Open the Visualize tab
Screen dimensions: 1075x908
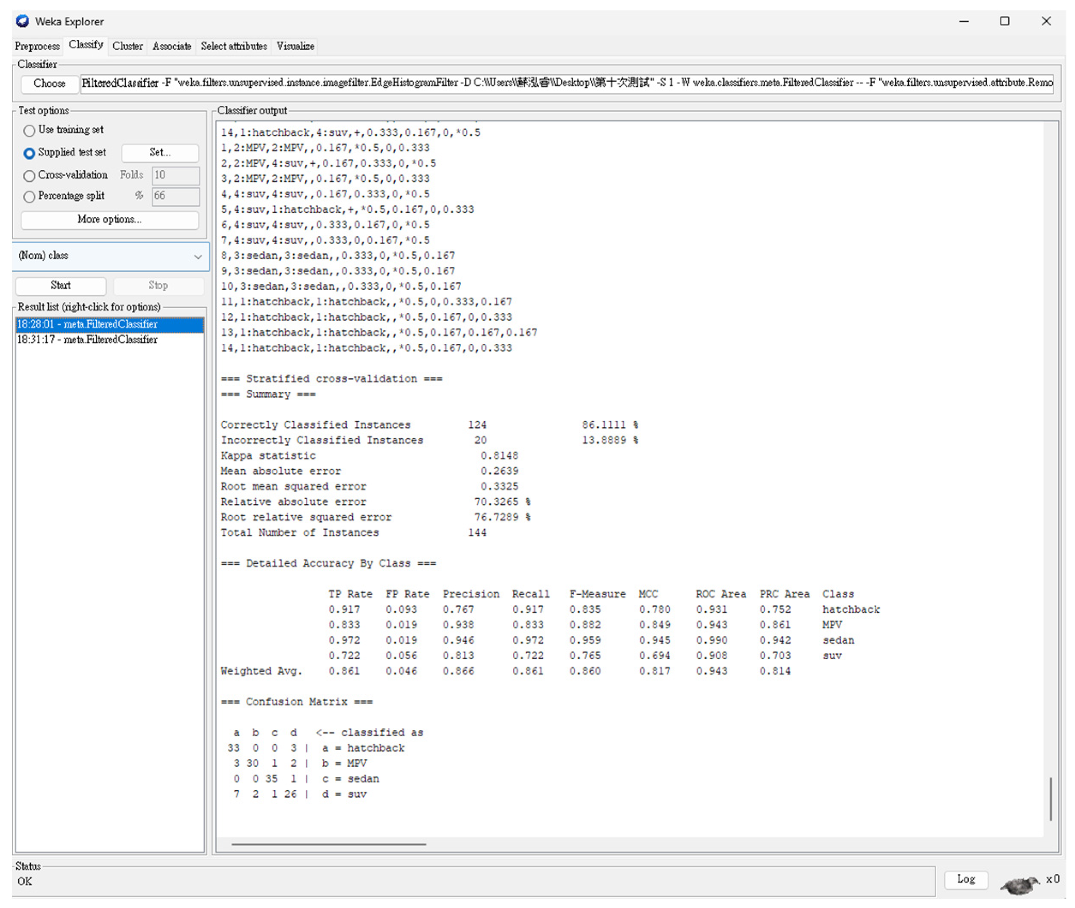(295, 46)
